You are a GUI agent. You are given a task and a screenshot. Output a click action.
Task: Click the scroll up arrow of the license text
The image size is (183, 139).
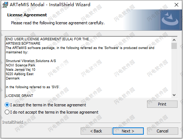pos(174,40)
